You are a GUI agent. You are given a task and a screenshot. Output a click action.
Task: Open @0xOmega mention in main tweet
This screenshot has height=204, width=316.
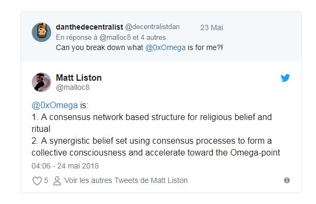point(54,105)
